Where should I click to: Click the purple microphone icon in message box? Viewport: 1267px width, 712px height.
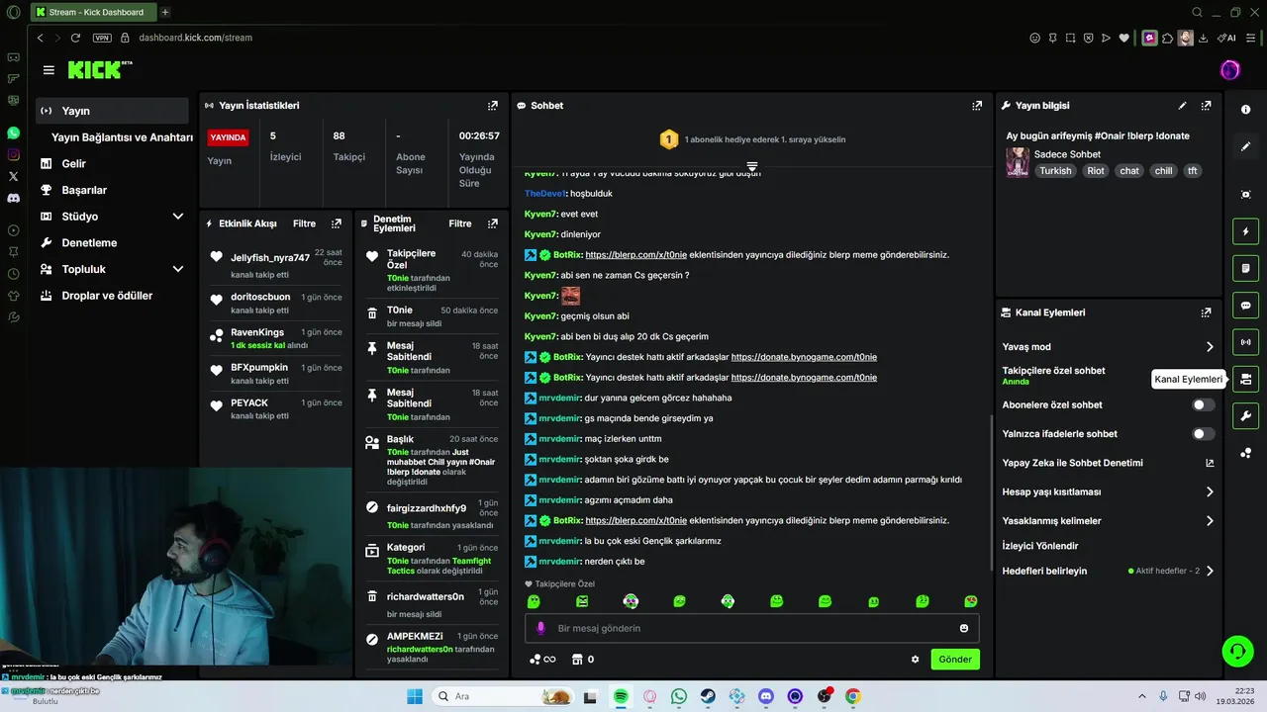point(540,628)
